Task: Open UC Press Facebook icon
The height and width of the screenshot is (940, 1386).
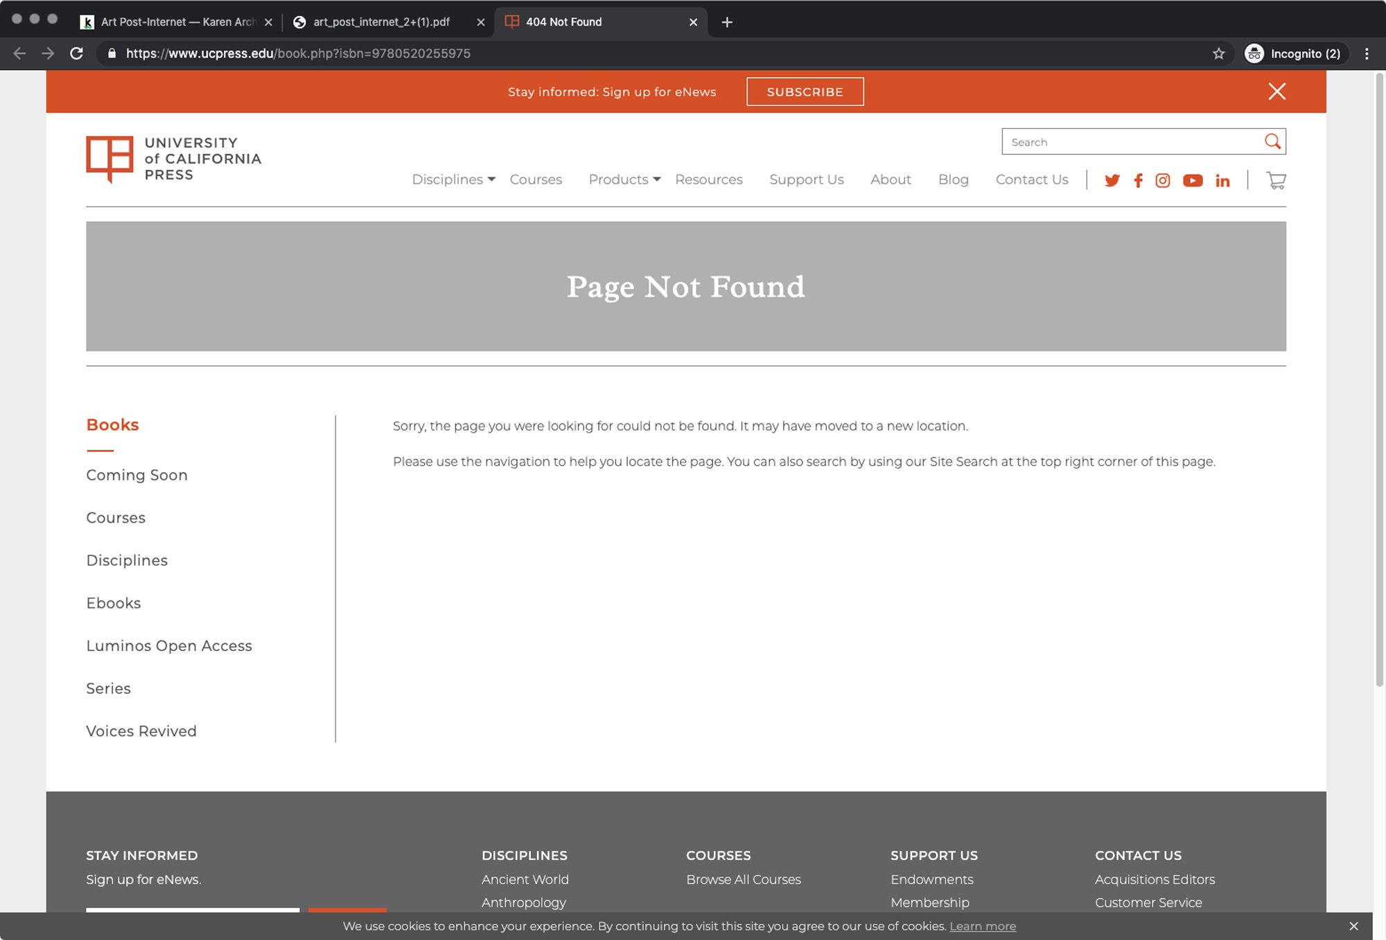Action: [x=1138, y=181]
